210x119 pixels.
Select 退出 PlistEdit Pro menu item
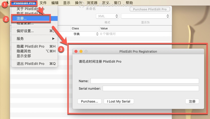tap(34, 64)
